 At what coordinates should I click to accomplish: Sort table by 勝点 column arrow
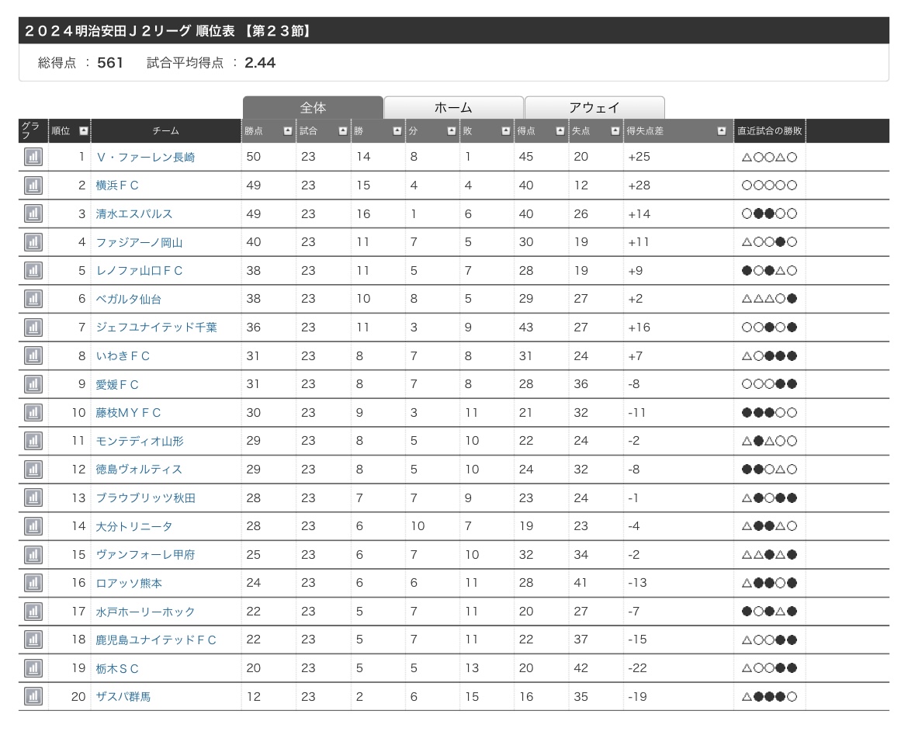pyautogui.click(x=287, y=131)
